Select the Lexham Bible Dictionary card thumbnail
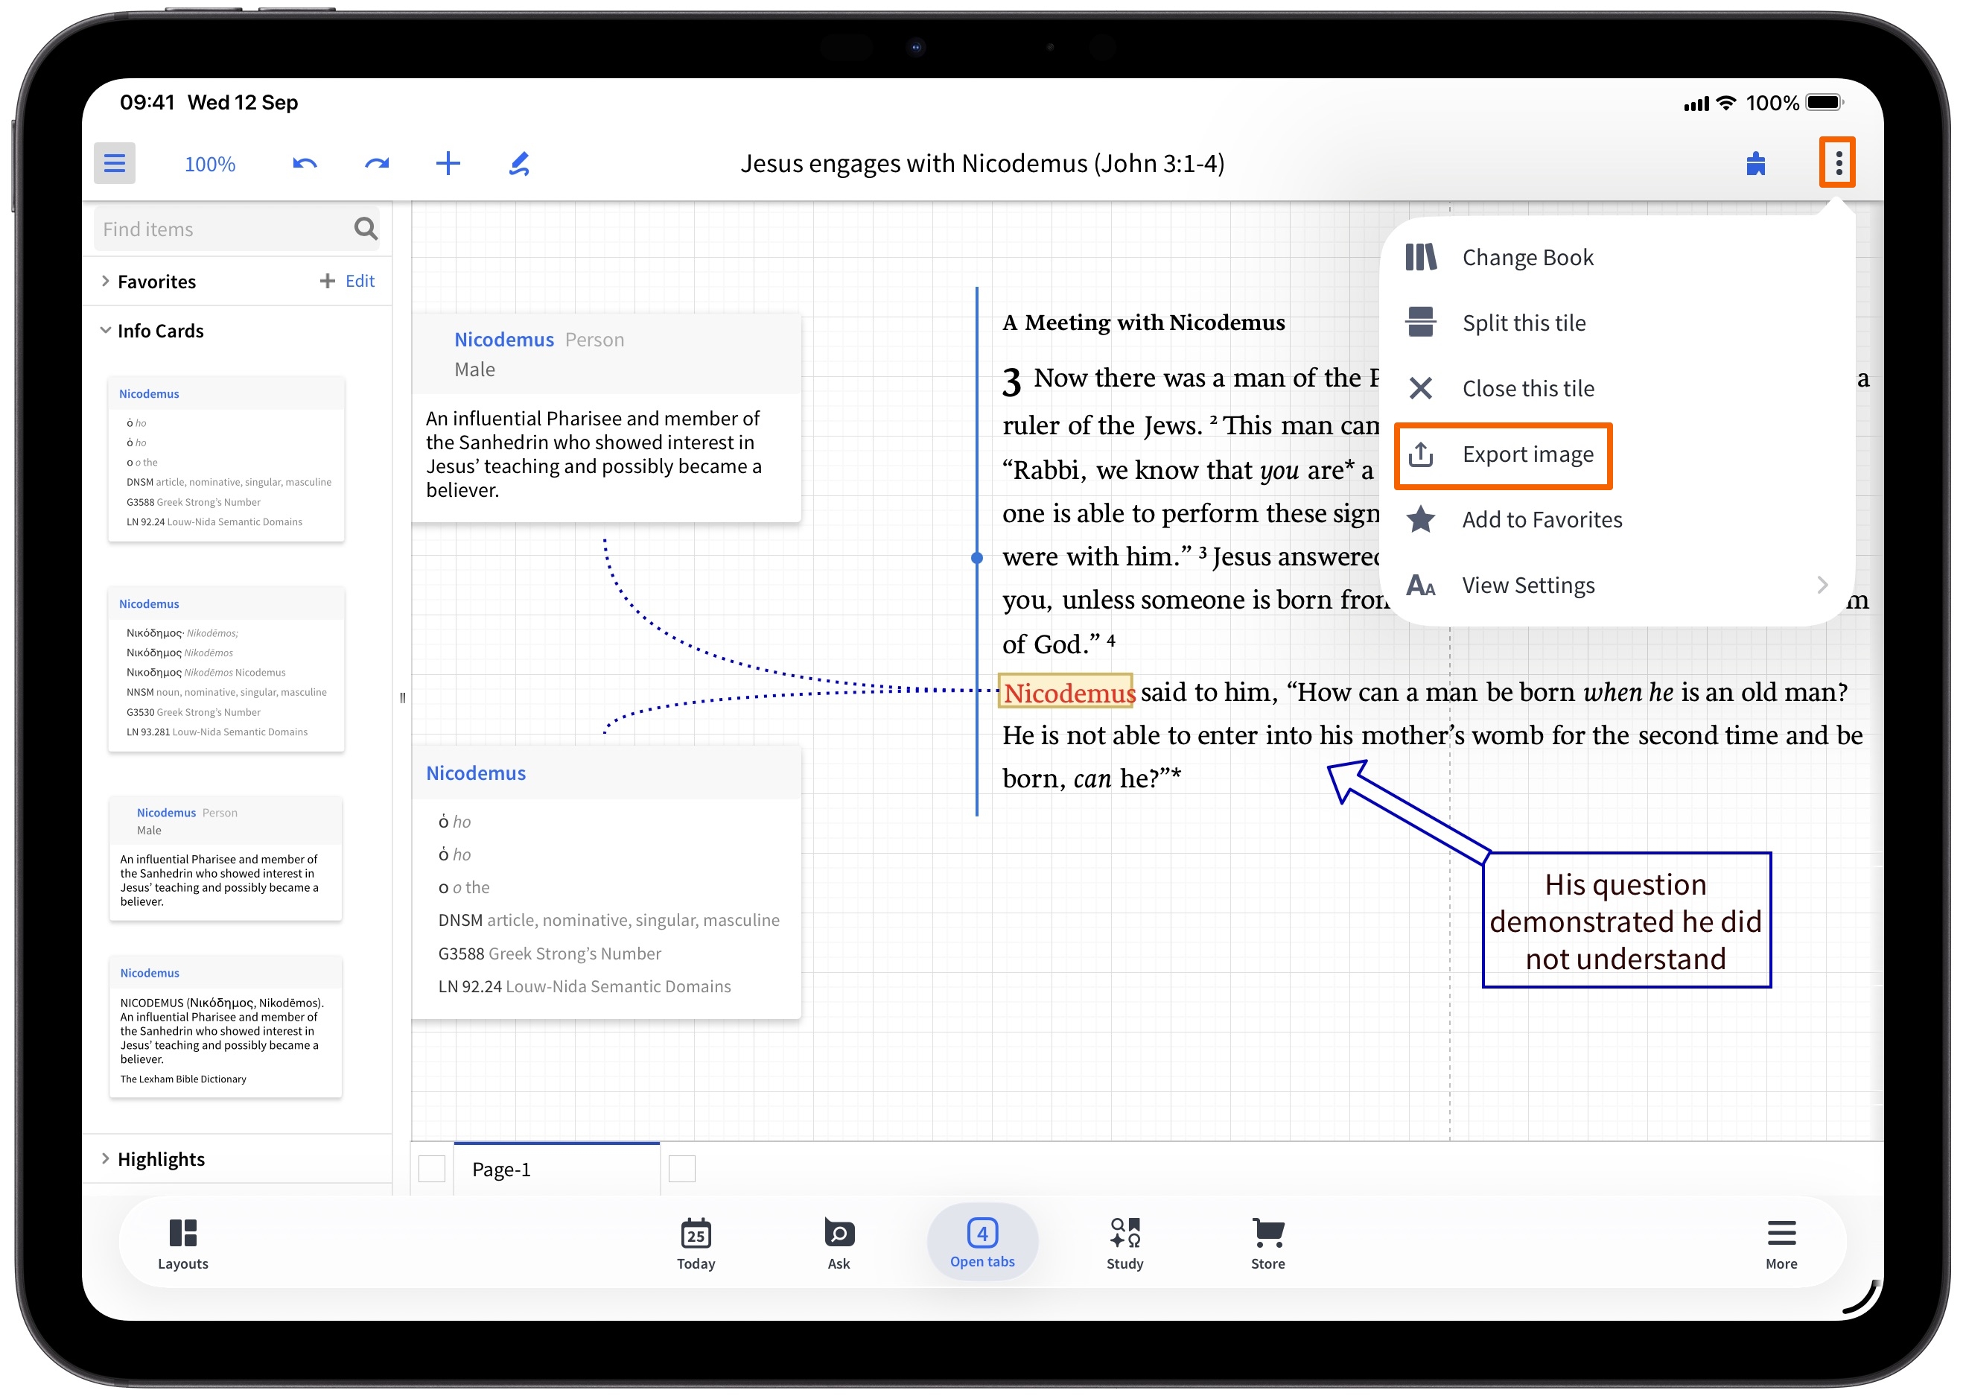1966x1399 pixels. [226, 1027]
